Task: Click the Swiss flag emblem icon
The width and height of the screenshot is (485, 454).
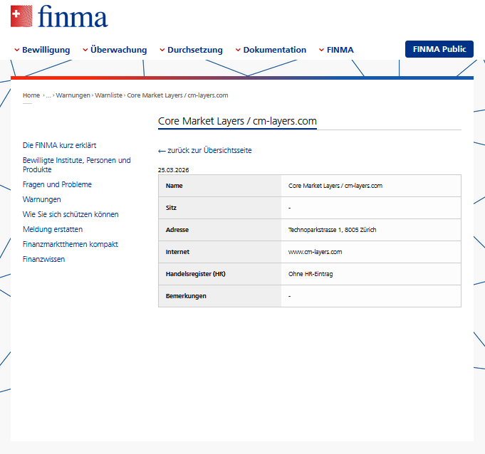Action: [x=21, y=16]
